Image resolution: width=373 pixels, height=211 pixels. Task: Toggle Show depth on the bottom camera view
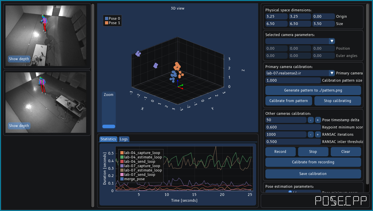click(19, 126)
